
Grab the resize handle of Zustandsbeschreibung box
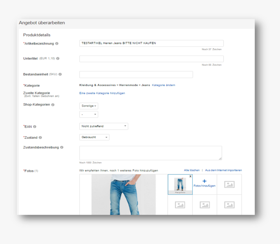click(220, 159)
